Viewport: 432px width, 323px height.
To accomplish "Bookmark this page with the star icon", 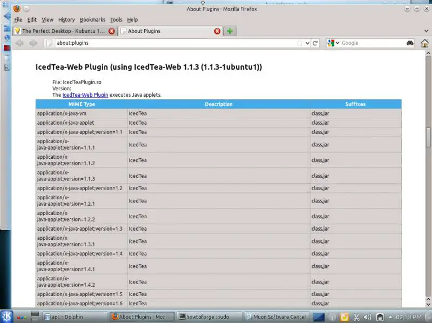I will click(x=300, y=43).
